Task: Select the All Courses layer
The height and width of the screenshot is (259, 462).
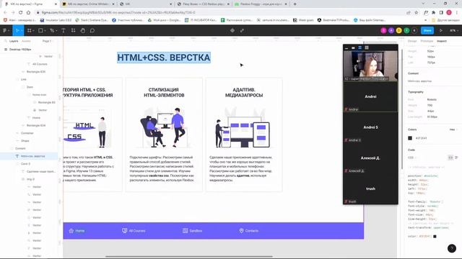Action: tap(40, 64)
